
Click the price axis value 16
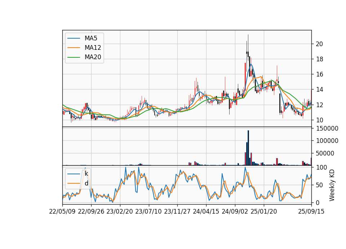[319, 74]
